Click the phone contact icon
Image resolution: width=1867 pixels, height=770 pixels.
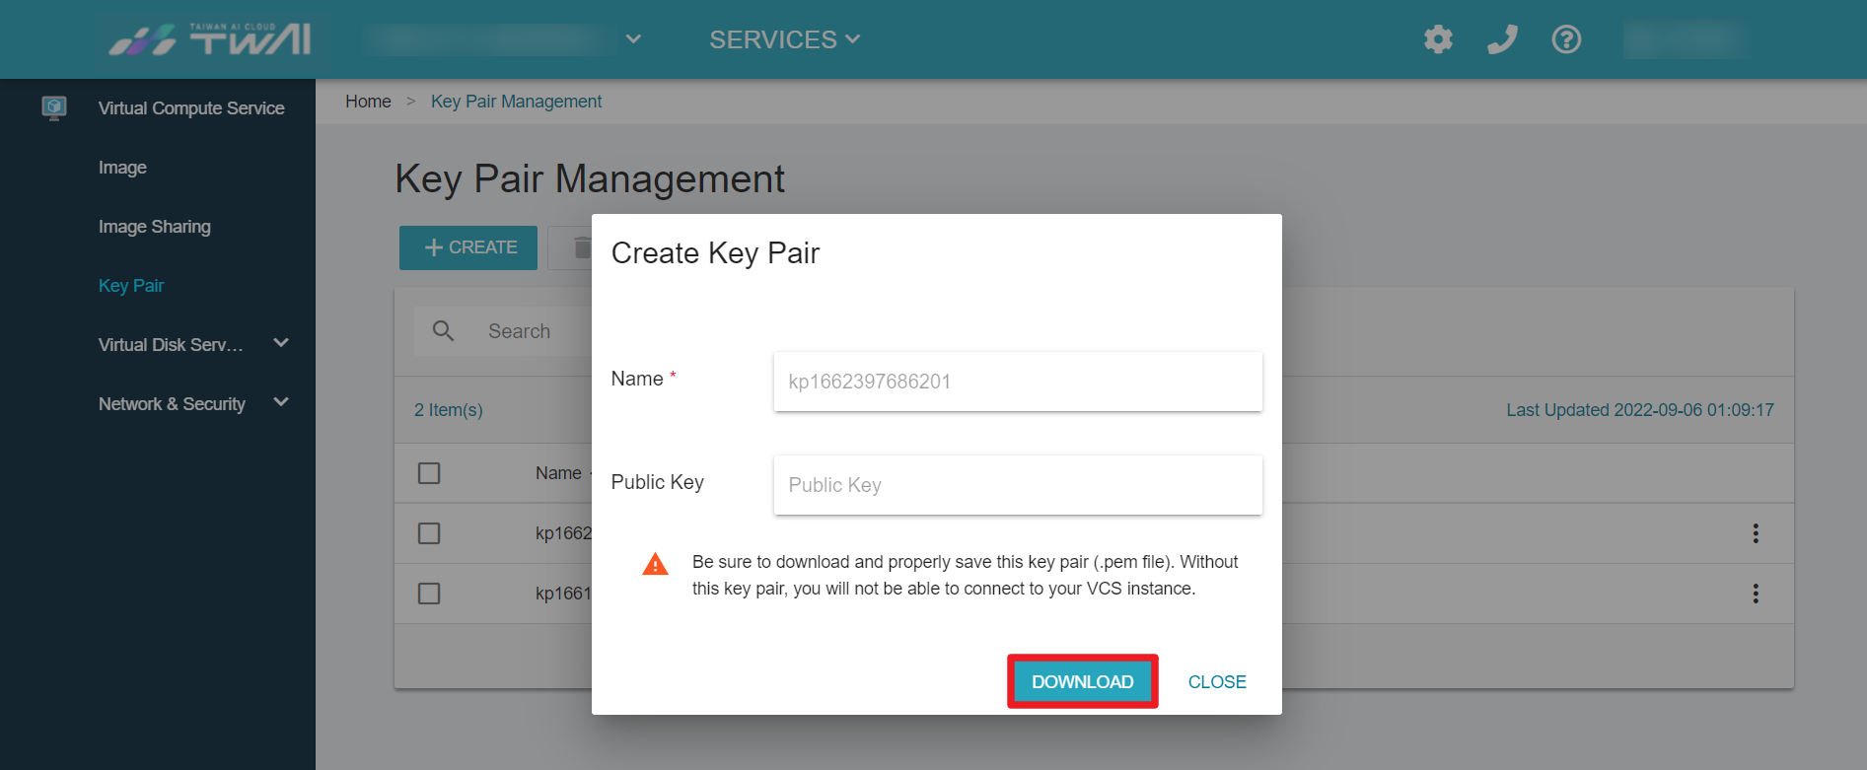(x=1502, y=39)
